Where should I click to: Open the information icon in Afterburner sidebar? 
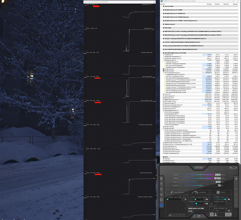pos(161,189)
